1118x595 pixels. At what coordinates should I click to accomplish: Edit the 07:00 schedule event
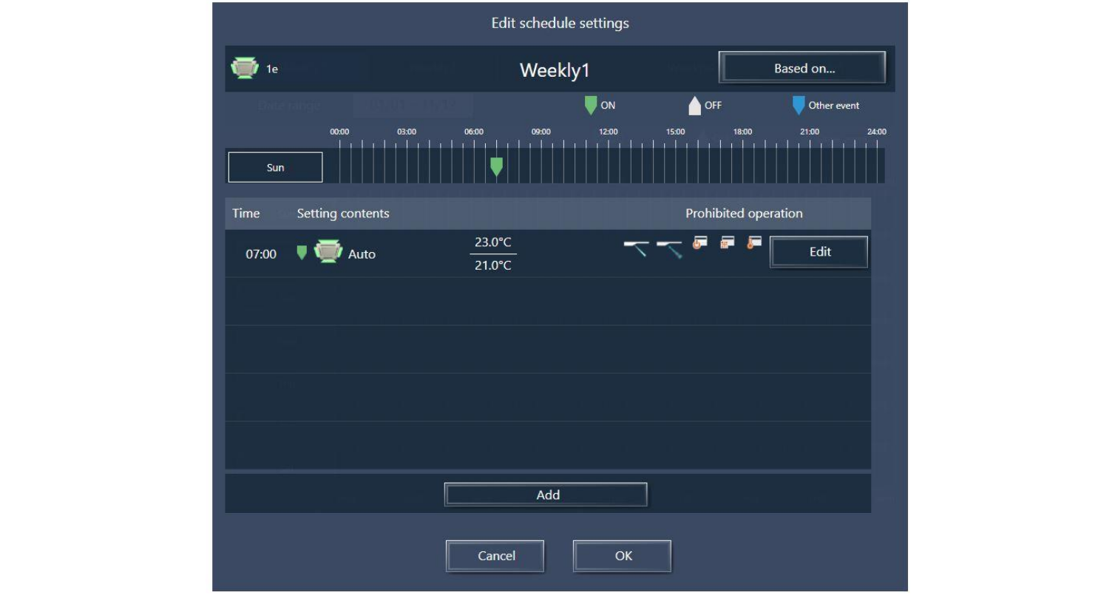coord(819,252)
